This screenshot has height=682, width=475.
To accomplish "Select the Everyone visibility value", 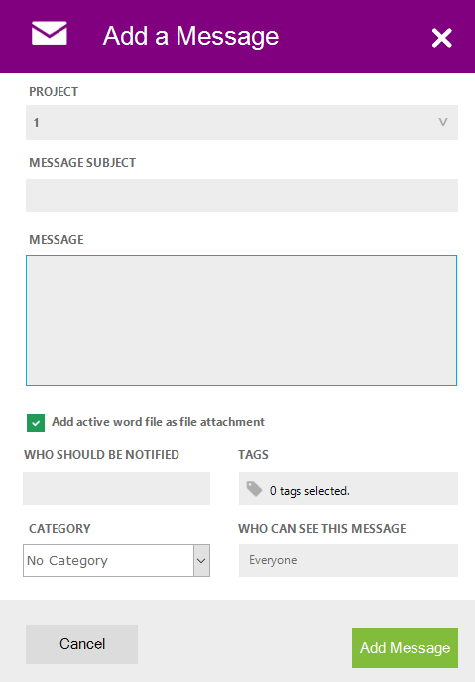I will pos(273,560).
